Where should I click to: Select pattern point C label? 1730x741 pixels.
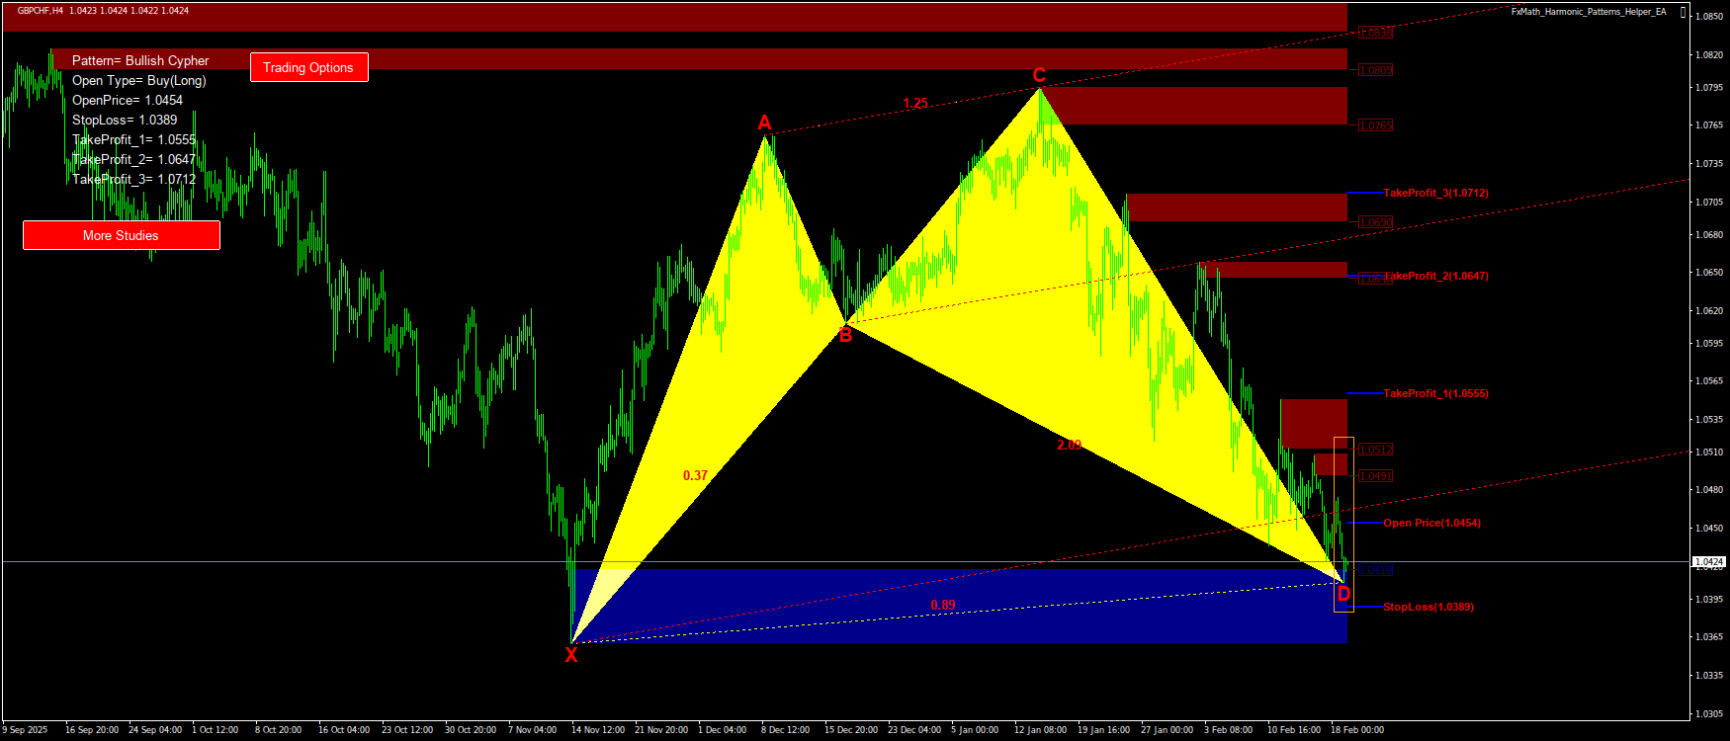1039,75
